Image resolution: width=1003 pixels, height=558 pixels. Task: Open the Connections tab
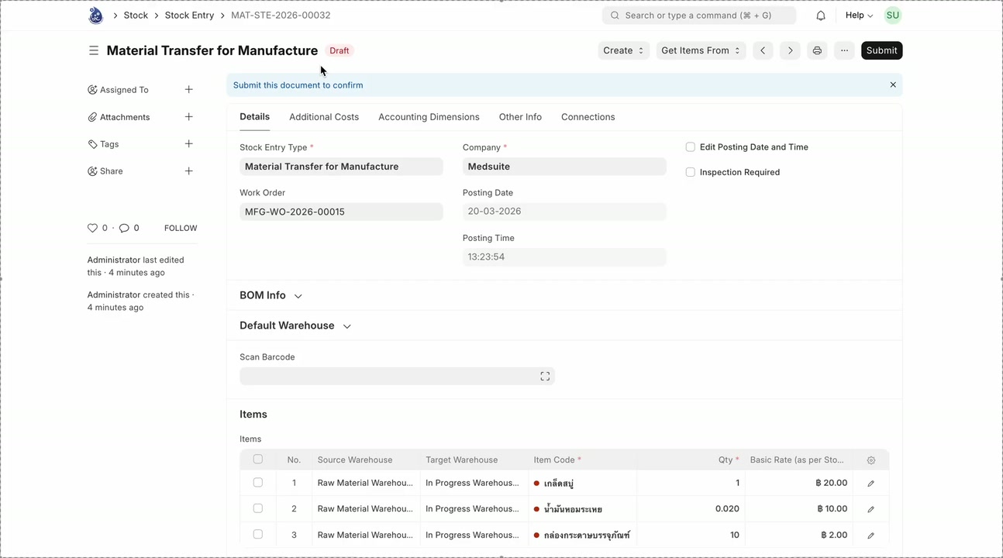tap(588, 117)
